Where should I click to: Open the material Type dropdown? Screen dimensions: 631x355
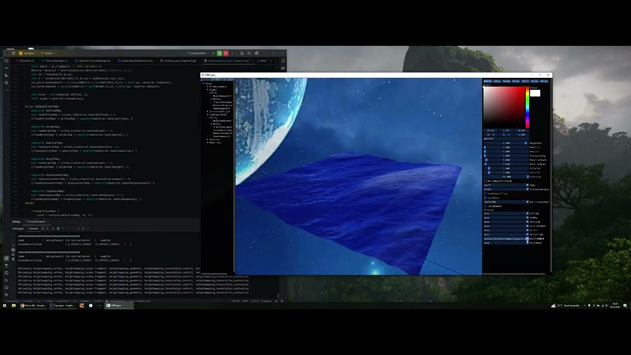pos(506,185)
